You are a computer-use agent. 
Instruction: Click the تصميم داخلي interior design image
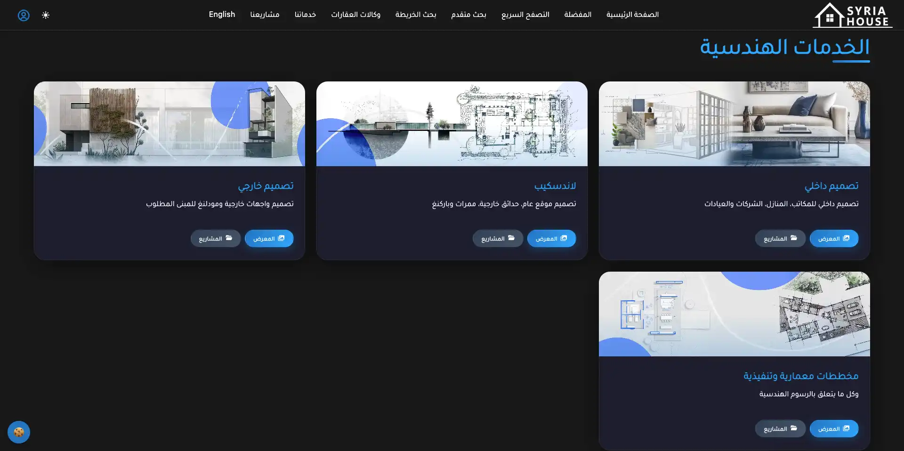pyautogui.click(x=734, y=124)
